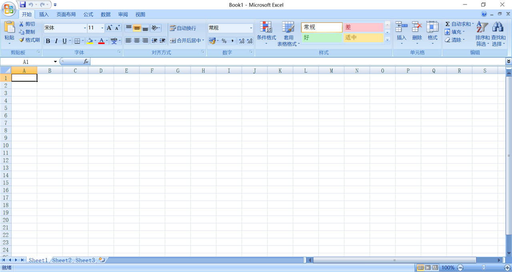The width and height of the screenshot is (512, 272).
Task: Align cell content to top
Action: coord(129,28)
